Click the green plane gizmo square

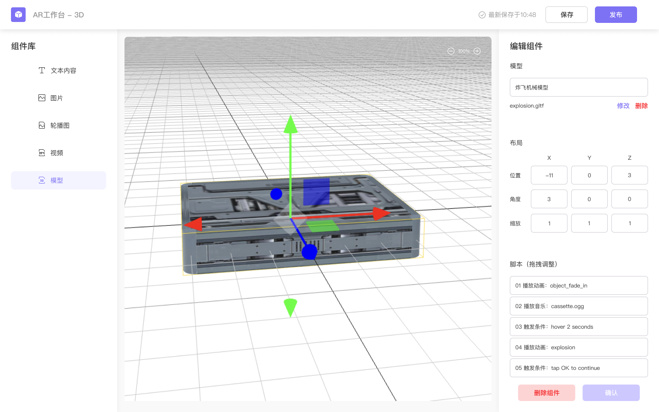pyautogui.click(x=323, y=226)
